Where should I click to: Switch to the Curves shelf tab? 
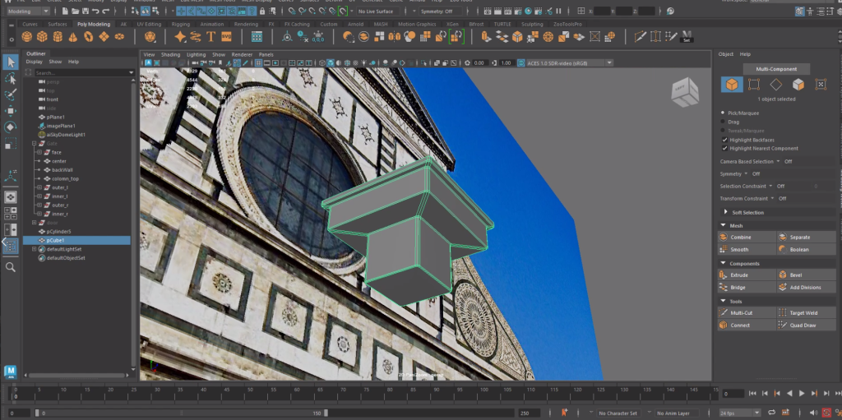point(30,24)
